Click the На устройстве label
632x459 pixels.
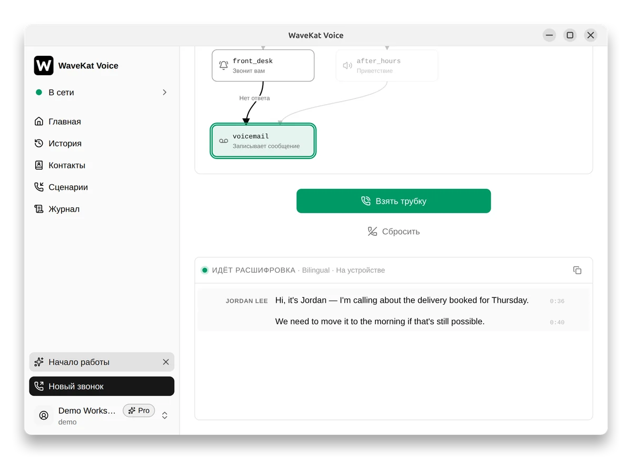point(361,270)
